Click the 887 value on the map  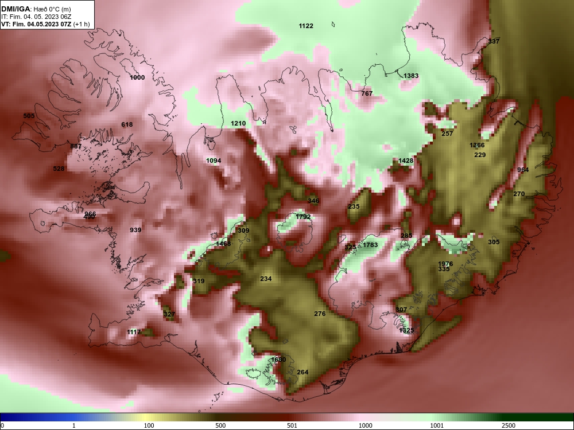click(76, 147)
